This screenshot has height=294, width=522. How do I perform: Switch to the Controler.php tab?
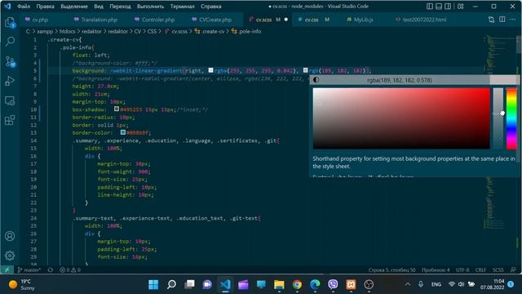(x=157, y=20)
